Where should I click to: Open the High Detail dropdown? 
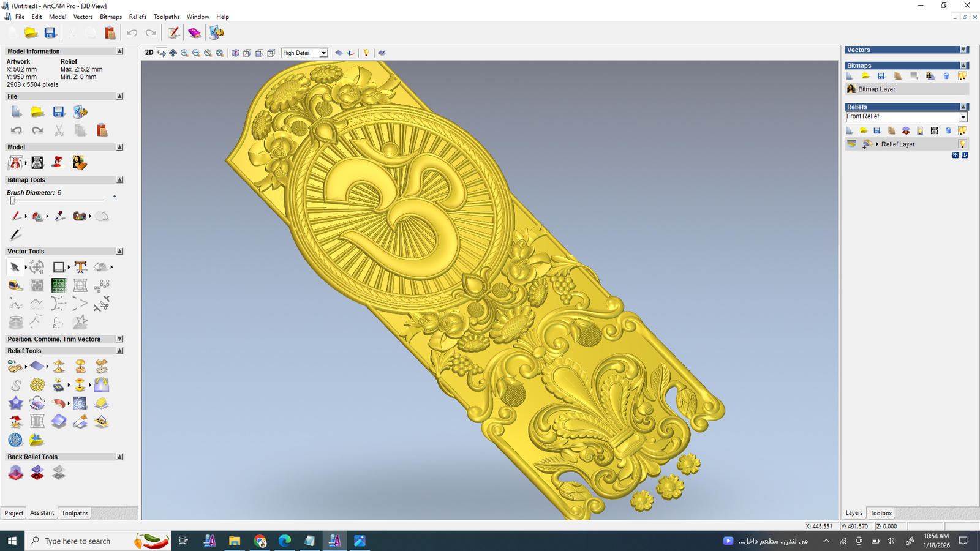pyautogui.click(x=323, y=53)
